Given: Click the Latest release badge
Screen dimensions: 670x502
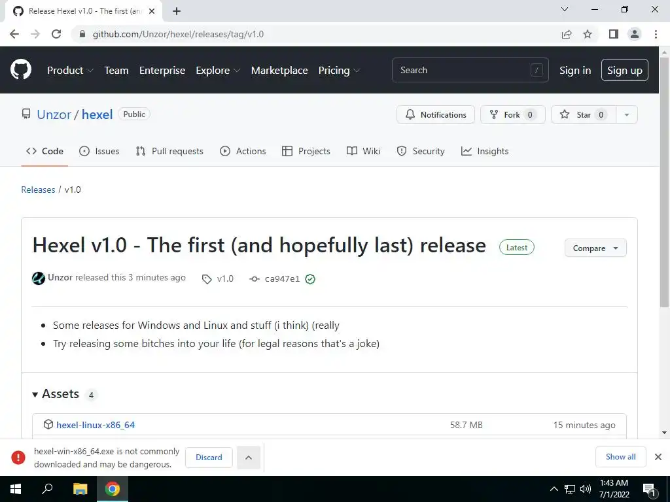Looking at the screenshot, I should [517, 248].
